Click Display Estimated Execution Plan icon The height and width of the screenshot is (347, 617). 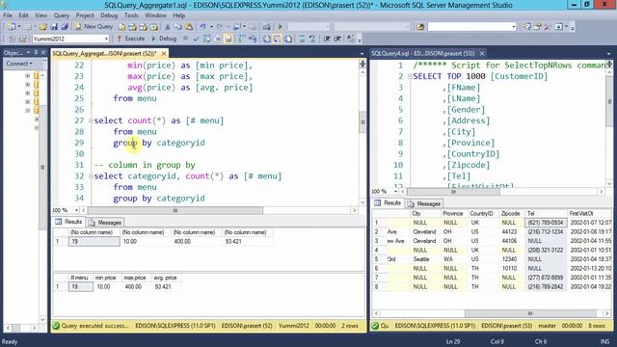(207, 39)
